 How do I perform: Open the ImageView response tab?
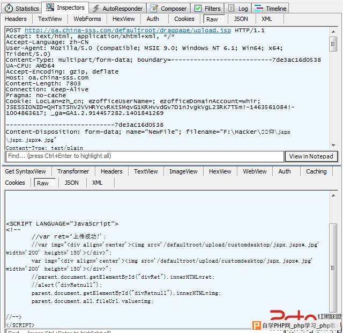[183, 171]
